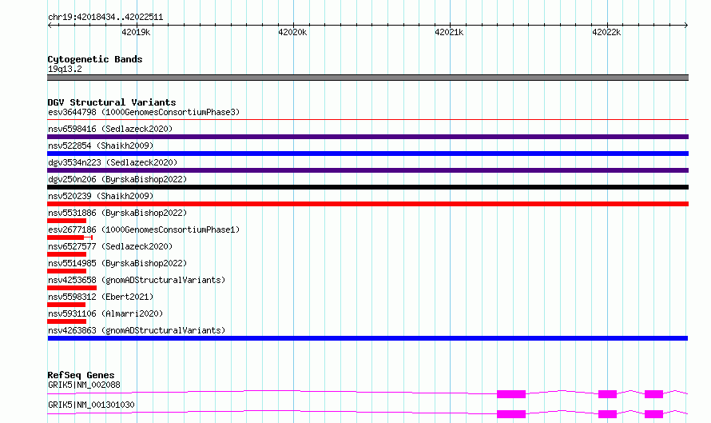Screen dimensions: 711x423
Task: Click the first magenta exon of NM_001301030
Action: [x=511, y=414]
